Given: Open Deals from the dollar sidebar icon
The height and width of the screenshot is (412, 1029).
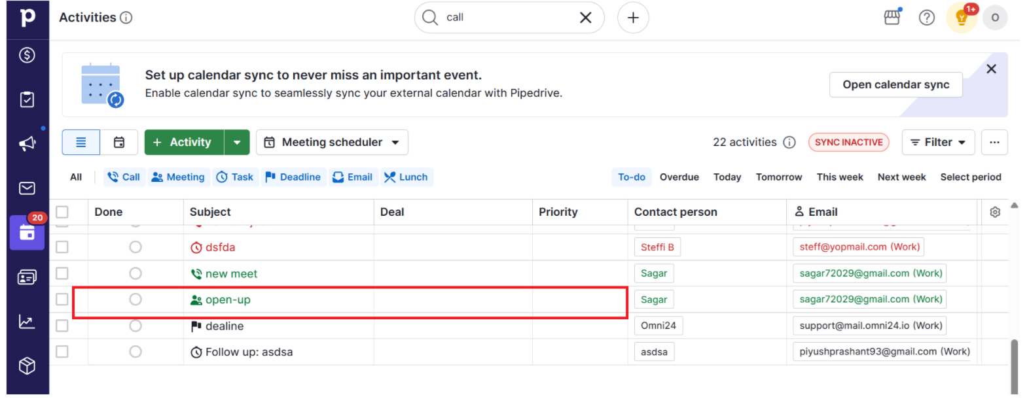Looking at the screenshot, I should point(27,56).
